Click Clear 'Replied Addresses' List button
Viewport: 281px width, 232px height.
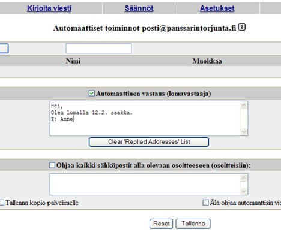[149, 142]
